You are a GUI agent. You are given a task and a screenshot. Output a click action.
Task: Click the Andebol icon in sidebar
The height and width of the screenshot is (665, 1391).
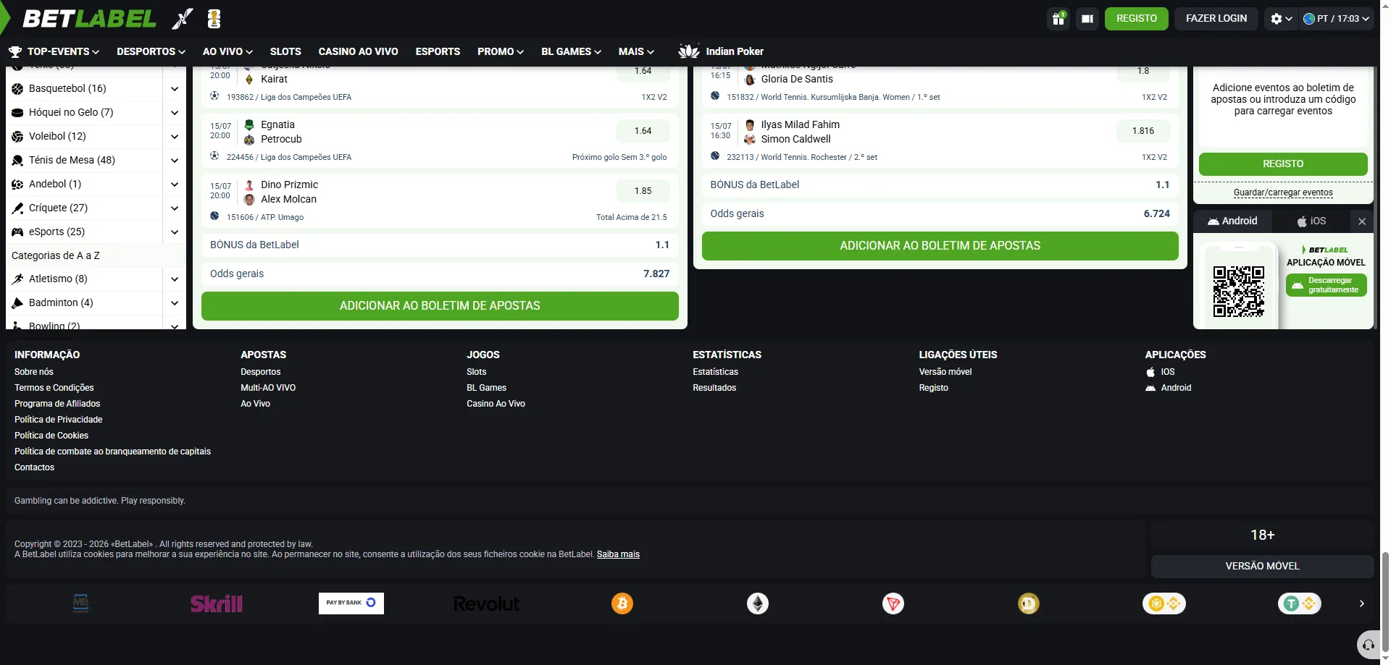17,185
